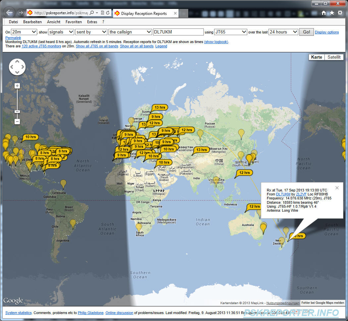Screen dimensions: 348x321
Task: Open the band dropdown showing 20m
Action: (x=24, y=32)
